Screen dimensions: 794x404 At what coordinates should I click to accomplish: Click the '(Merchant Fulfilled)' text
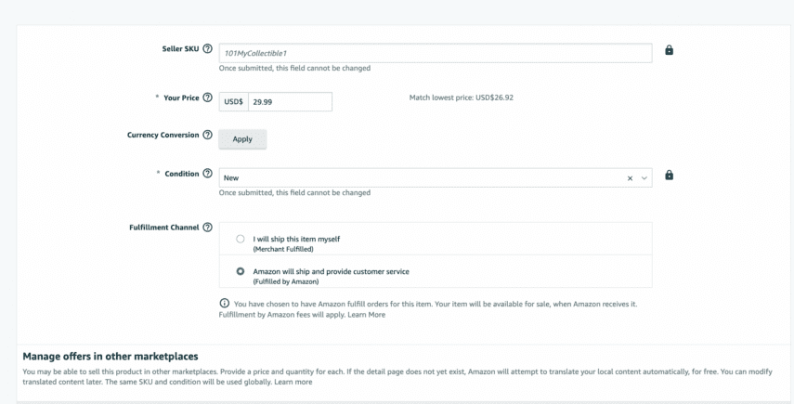tap(283, 249)
